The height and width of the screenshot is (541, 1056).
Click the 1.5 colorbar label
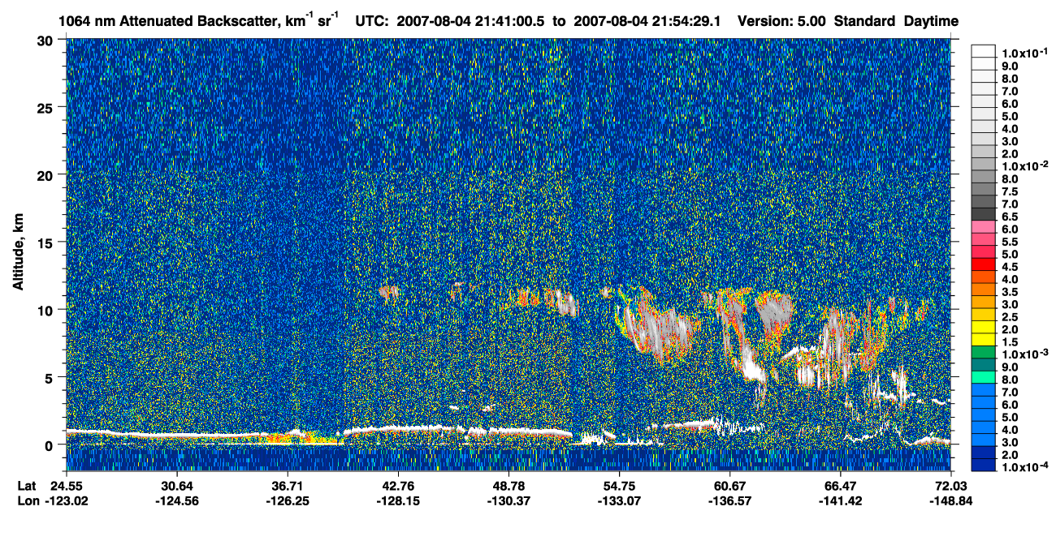tap(1010, 342)
